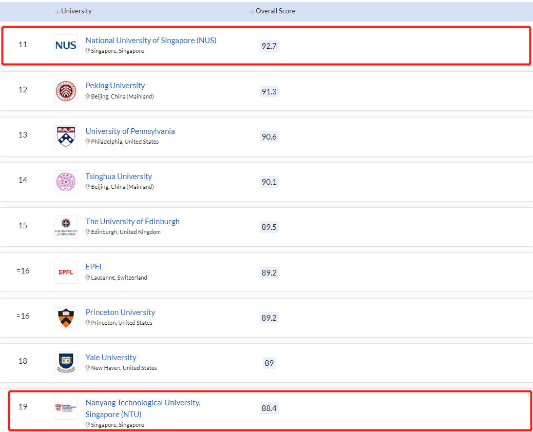The height and width of the screenshot is (432, 533).
Task: Select rank number 14
Action: click(x=23, y=180)
